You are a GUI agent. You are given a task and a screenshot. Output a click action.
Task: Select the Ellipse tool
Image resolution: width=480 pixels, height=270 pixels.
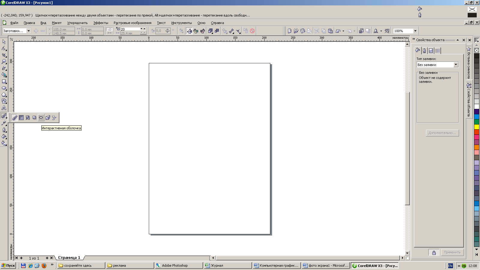tap(4, 88)
